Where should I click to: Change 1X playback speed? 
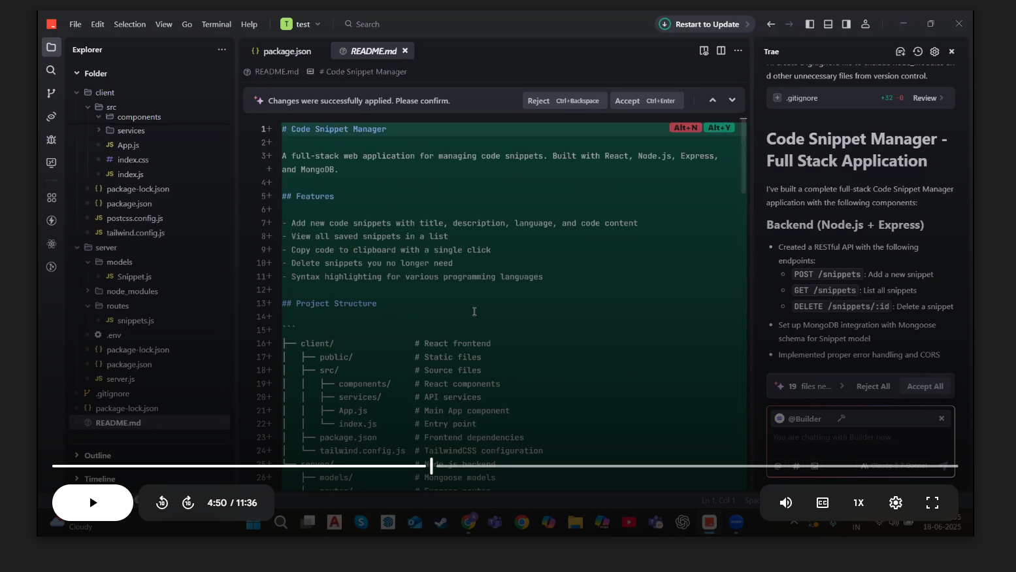[859, 503]
